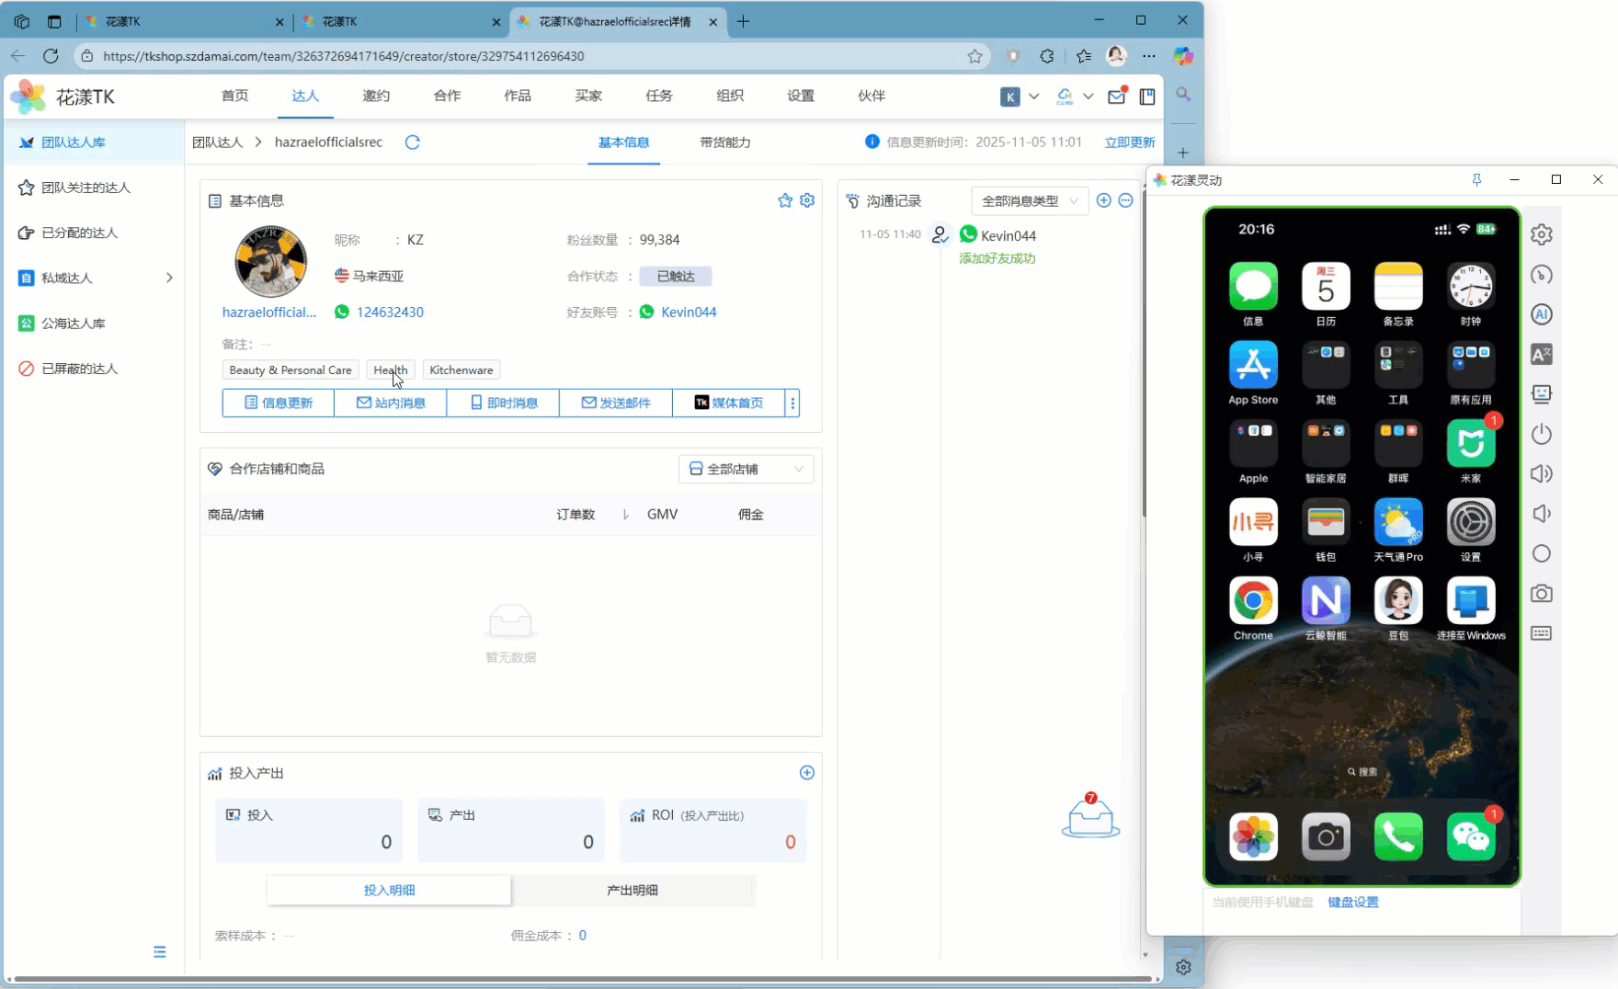Pin the 花漾灵动 window on top
1618x989 pixels.
1476,180
